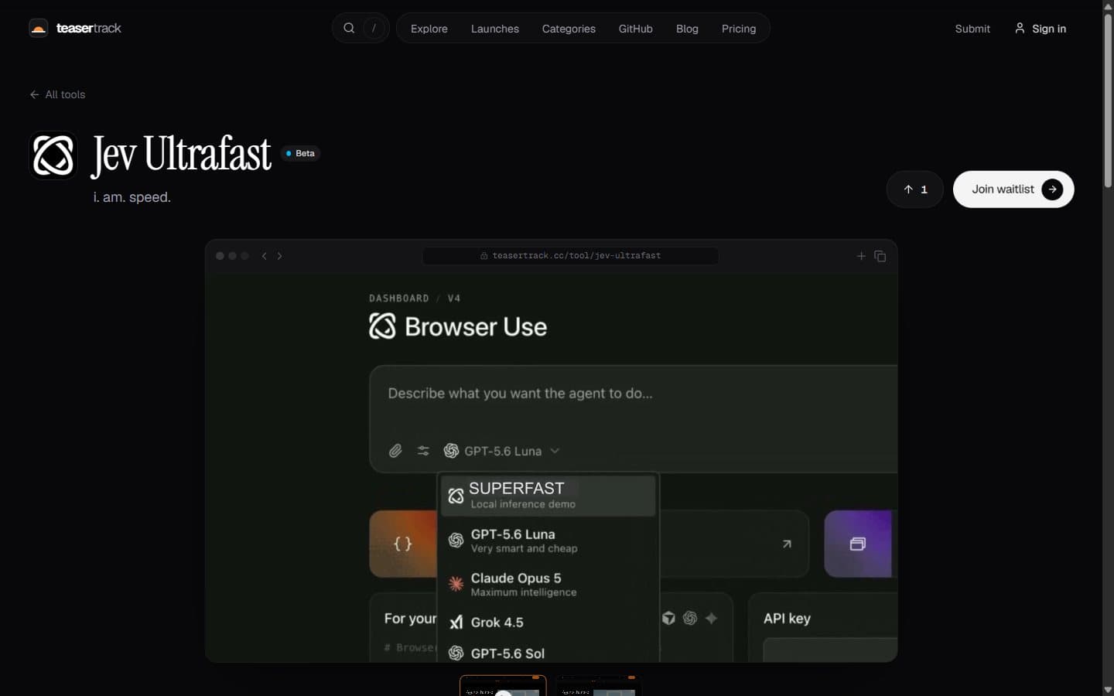Screen dimensions: 1114x696
Task: Click the plus icon in the mockup toolbar
Action: [x=861, y=256]
